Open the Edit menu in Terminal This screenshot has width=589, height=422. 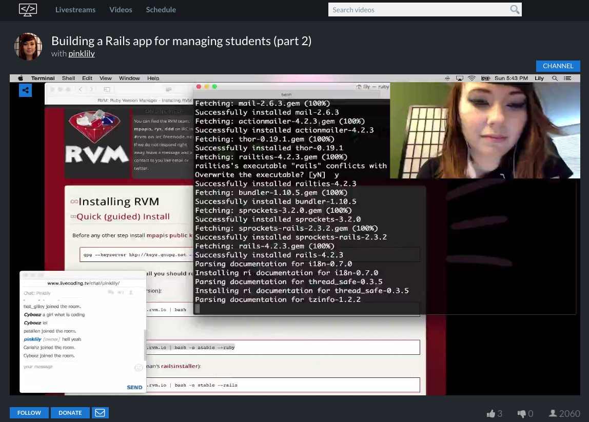tap(87, 78)
